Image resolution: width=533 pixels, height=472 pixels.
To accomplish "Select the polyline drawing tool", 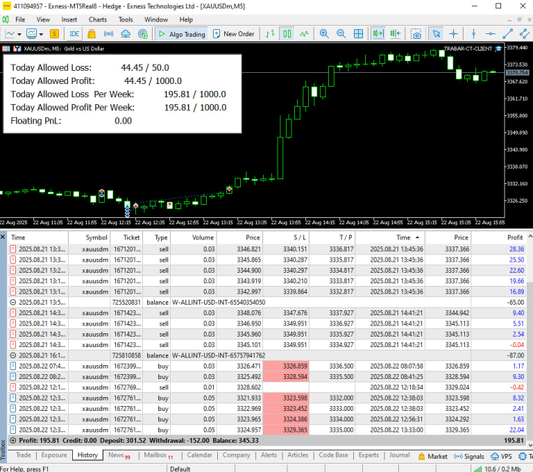I will 525,34.
